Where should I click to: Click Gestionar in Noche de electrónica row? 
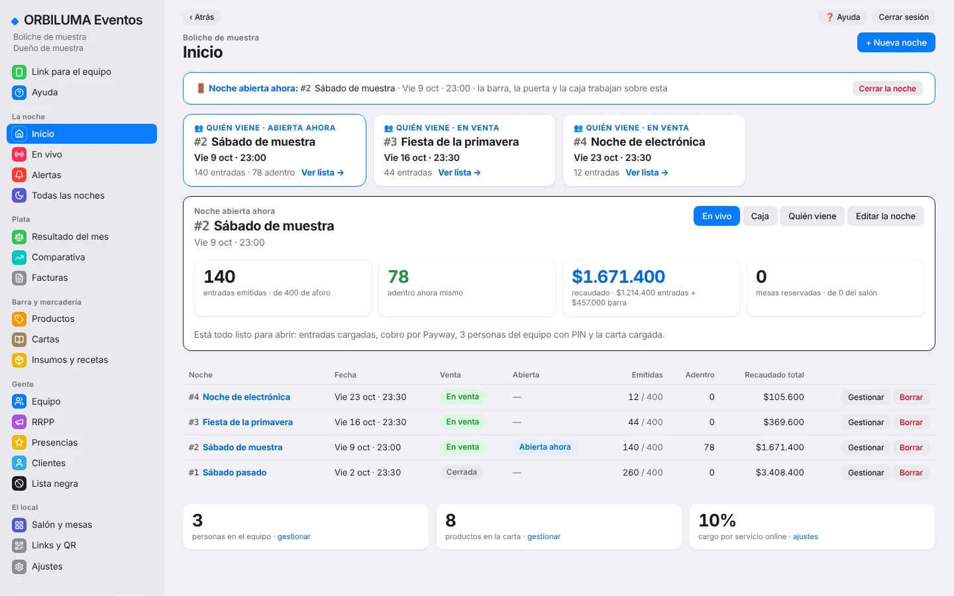click(866, 397)
